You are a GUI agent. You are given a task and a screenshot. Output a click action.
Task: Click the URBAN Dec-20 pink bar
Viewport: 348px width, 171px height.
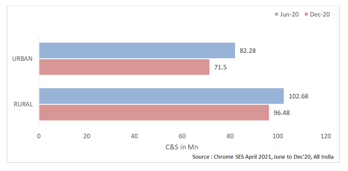pyautogui.click(x=124, y=67)
